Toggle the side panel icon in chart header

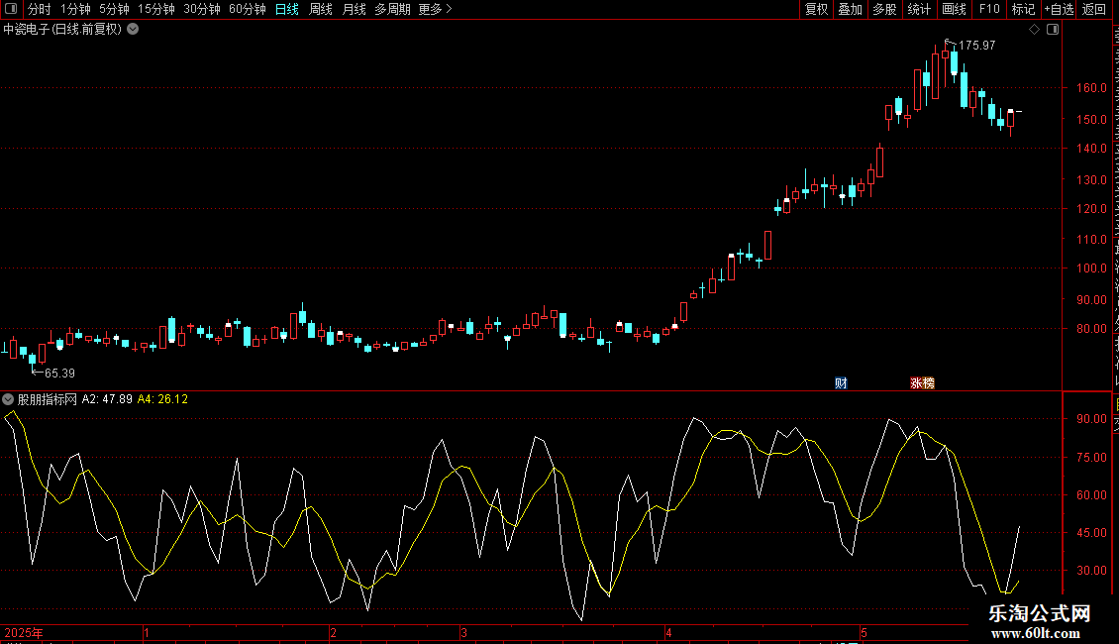click(1053, 30)
